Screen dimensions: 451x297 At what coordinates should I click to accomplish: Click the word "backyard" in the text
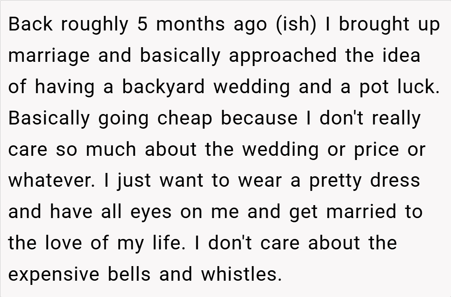click(164, 87)
